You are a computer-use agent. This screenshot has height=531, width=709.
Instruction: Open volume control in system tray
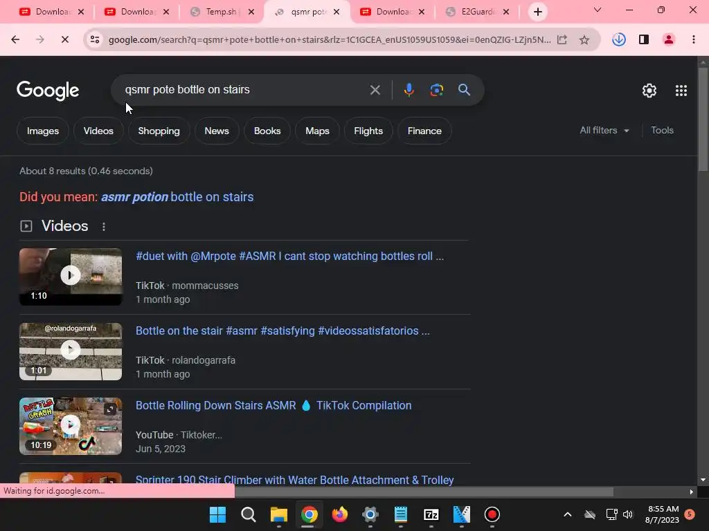point(627,514)
